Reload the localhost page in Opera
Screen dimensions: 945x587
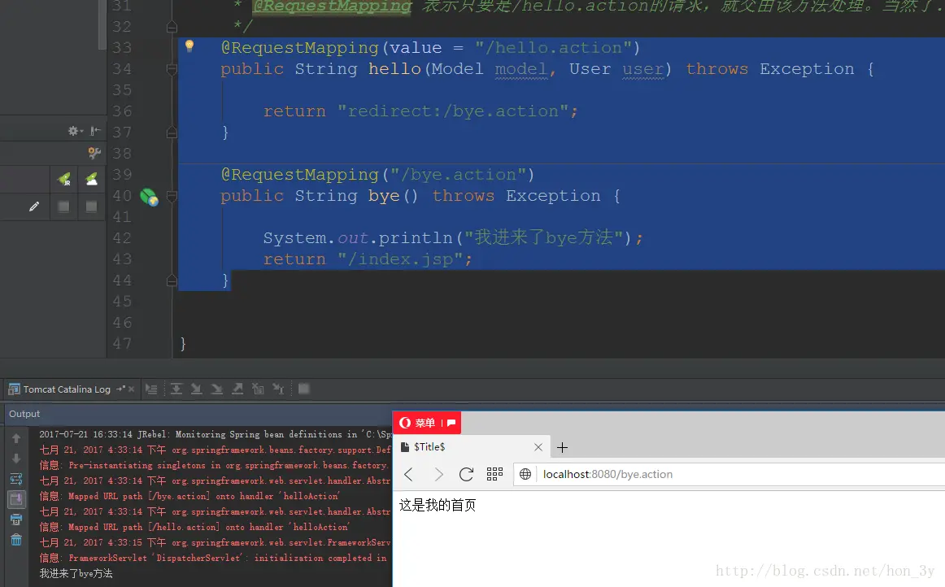(x=466, y=474)
